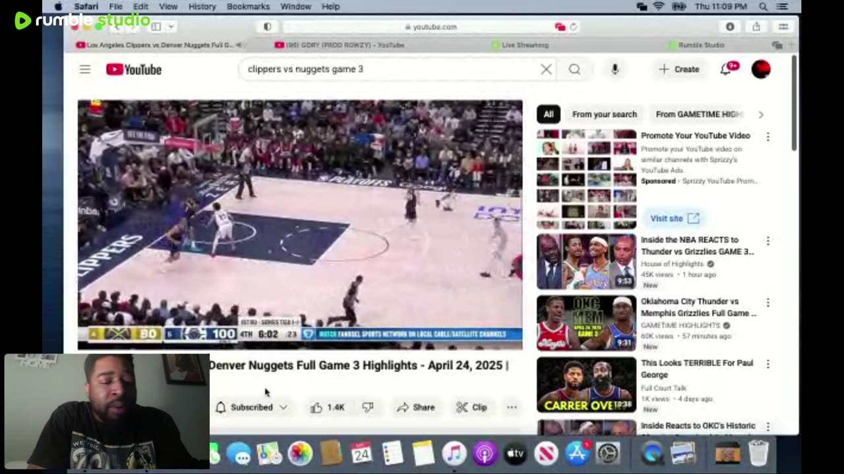This screenshot has height=474, width=844.
Task: Click the Share button
Action: click(415, 408)
